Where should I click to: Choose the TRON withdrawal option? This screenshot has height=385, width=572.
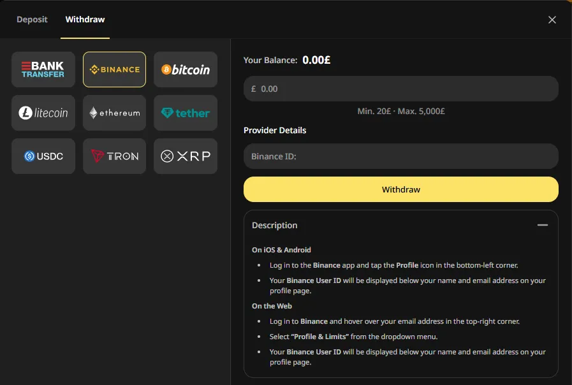tap(114, 156)
